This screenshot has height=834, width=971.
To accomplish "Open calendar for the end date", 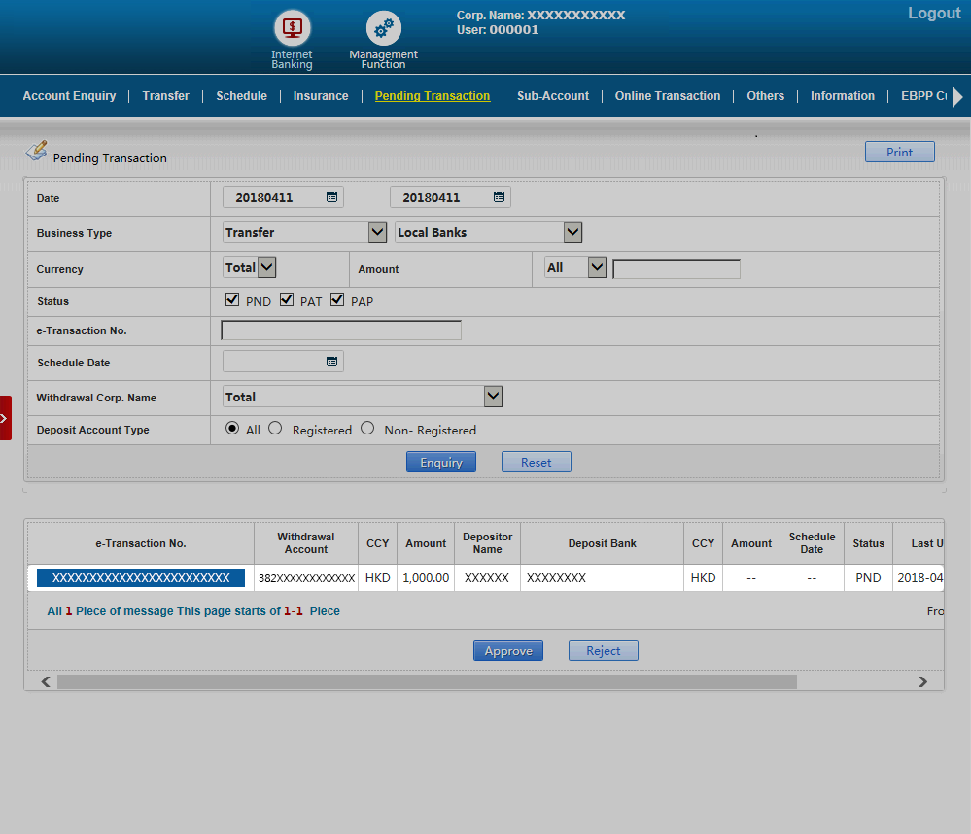I will [x=499, y=197].
